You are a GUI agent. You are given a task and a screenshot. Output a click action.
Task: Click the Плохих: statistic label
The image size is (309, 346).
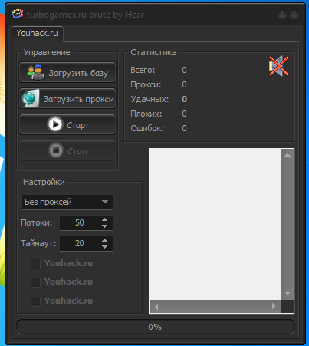pyautogui.click(x=146, y=114)
